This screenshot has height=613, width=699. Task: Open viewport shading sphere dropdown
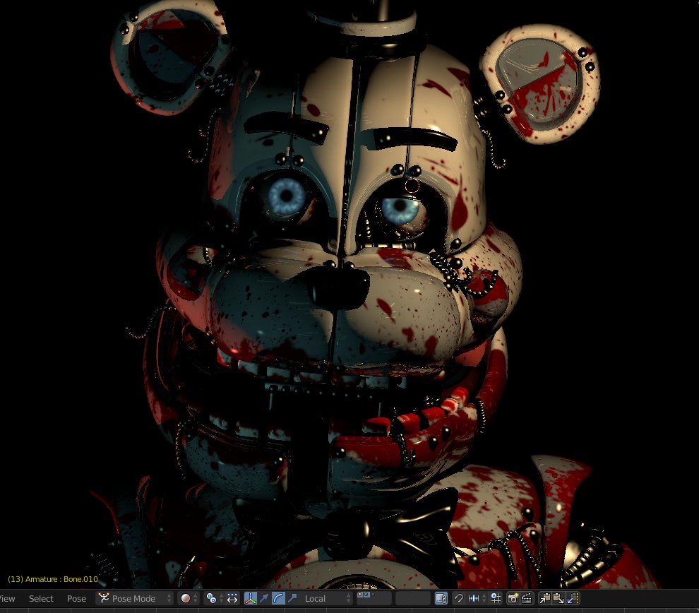tap(189, 598)
